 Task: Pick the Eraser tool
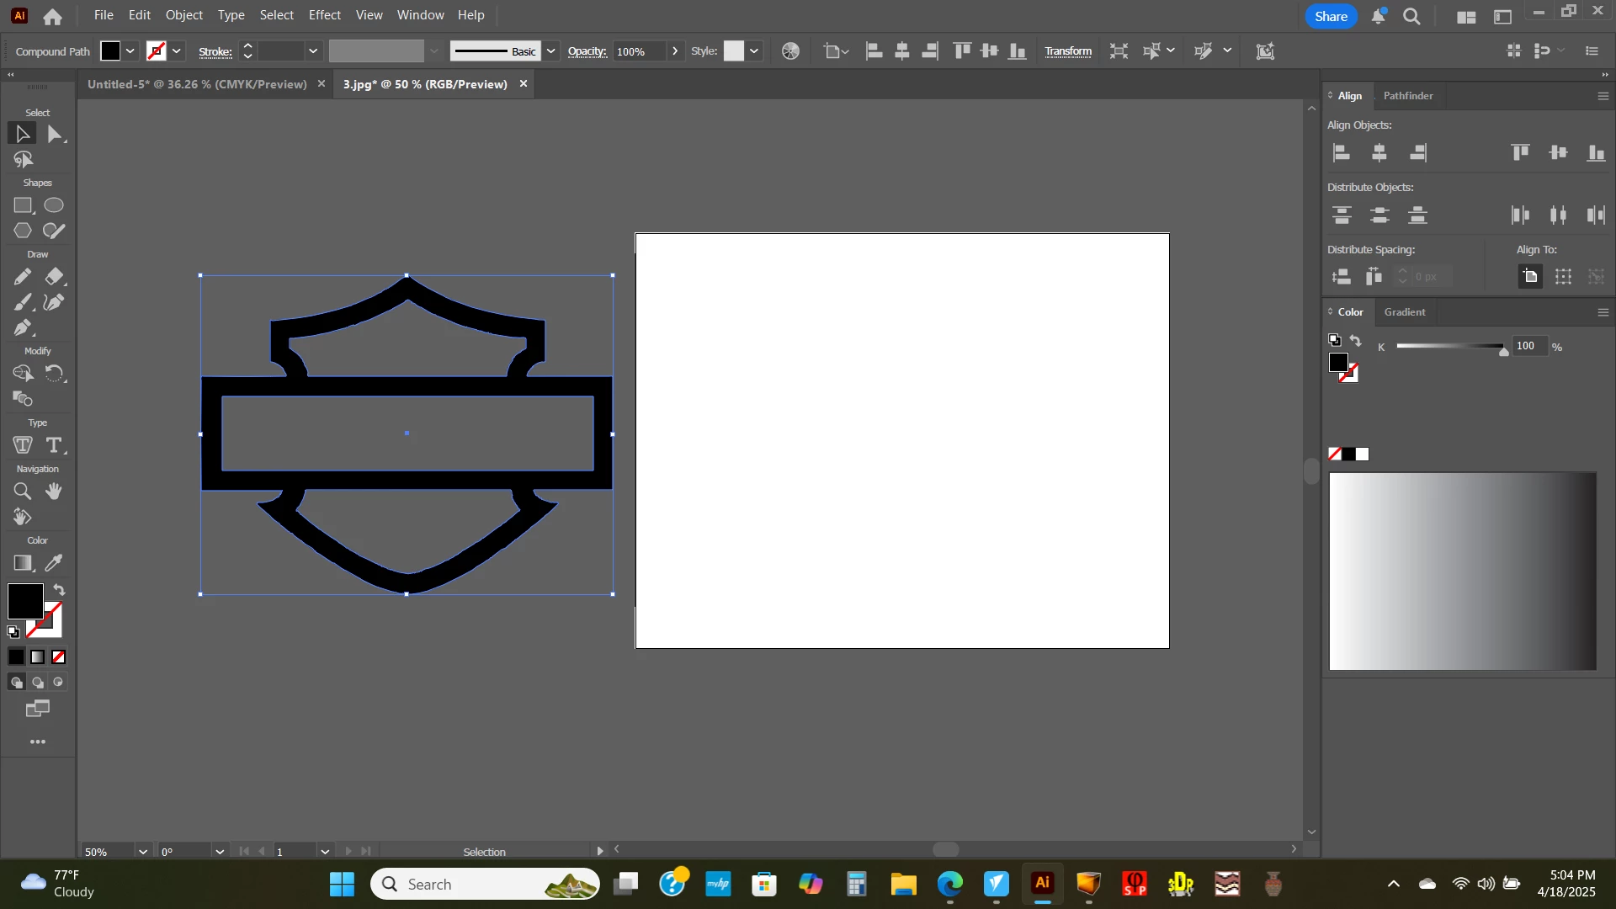pyautogui.click(x=54, y=277)
